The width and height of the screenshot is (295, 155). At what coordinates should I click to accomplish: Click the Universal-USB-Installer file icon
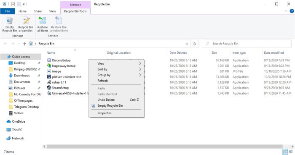(x=49, y=93)
